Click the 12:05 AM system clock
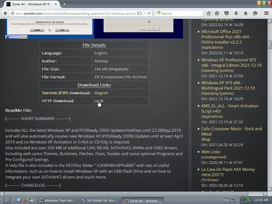 coord(261,200)
